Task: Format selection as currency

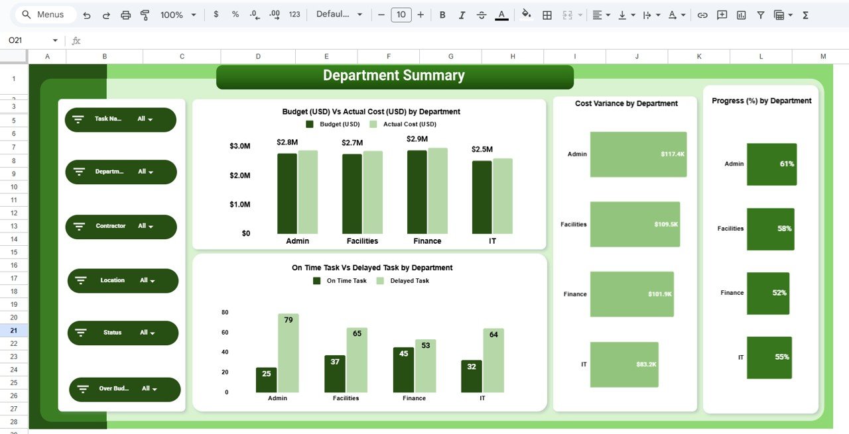Action: (x=216, y=14)
